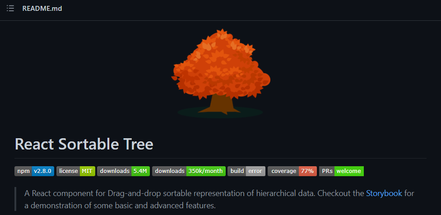Open the PRs welcome badge
Screen dimensions: 441x215
coord(341,171)
